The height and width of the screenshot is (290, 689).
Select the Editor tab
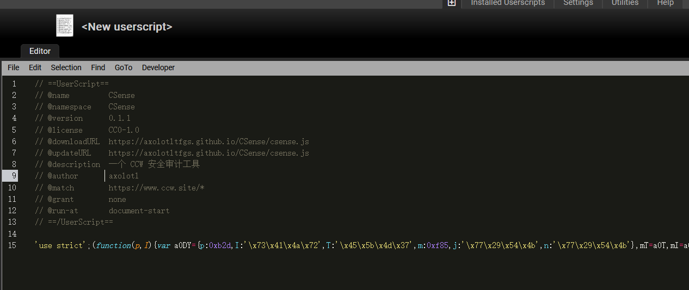click(x=40, y=51)
